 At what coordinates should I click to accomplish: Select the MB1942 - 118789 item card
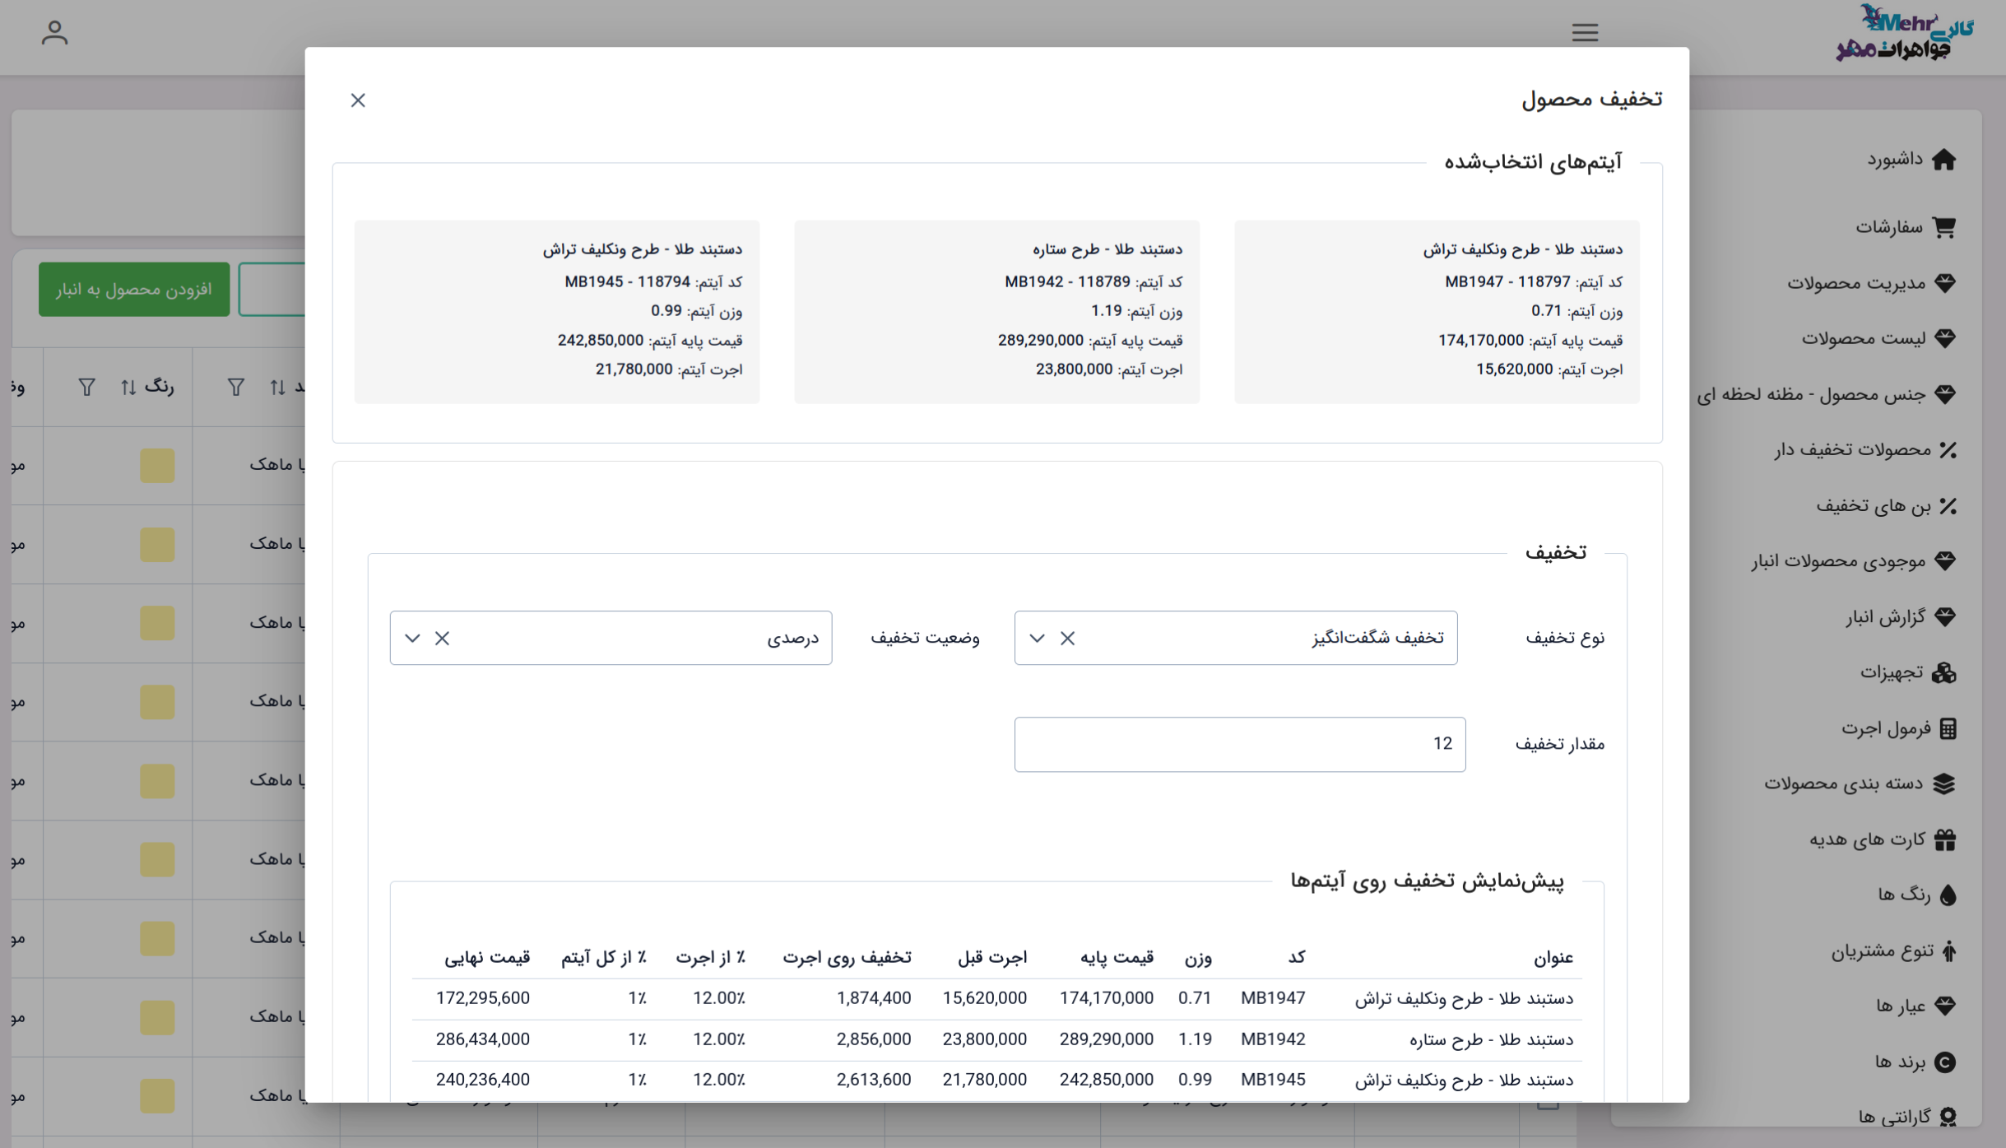pyautogui.click(x=996, y=312)
